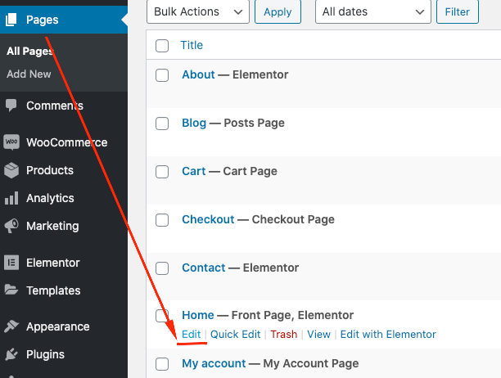Image resolution: width=501 pixels, height=378 pixels.
Task: Open the Bulk Actions dropdown
Action: pos(197,12)
